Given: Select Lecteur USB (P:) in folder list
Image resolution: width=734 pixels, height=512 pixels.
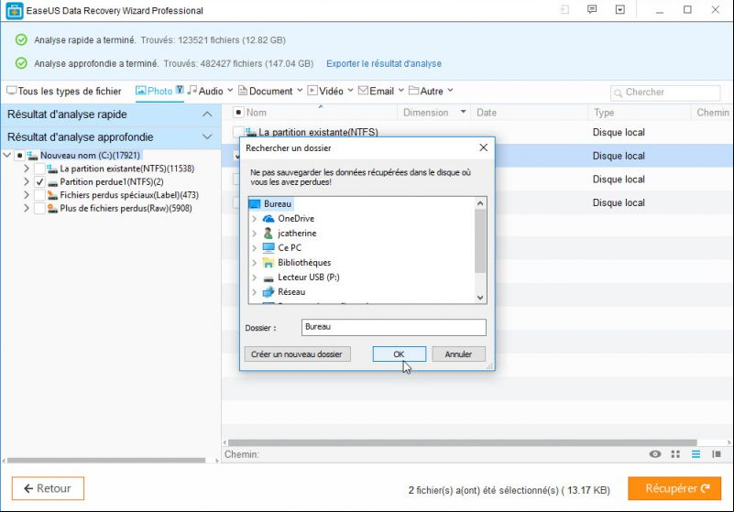Looking at the screenshot, I should click(x=309, y=277).
